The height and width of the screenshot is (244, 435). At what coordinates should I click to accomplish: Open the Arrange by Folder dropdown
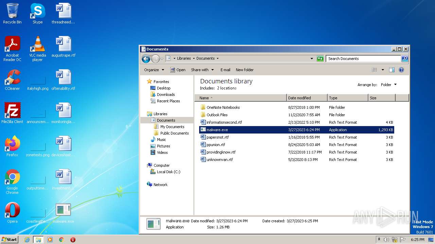[x=388, y=85]
